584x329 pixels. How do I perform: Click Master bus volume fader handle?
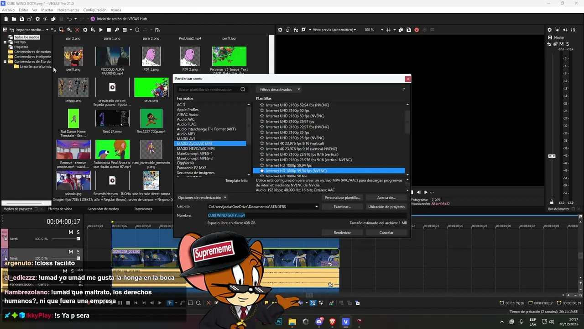coord(552,156)
